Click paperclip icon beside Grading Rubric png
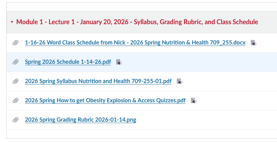This screenshot has width=277, height=142. pos(15,120)
